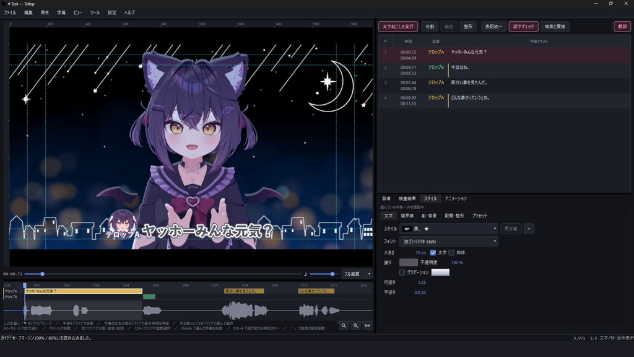
Task: Click the テロップB speaker label in row 2
Action: tap(436, 67)
